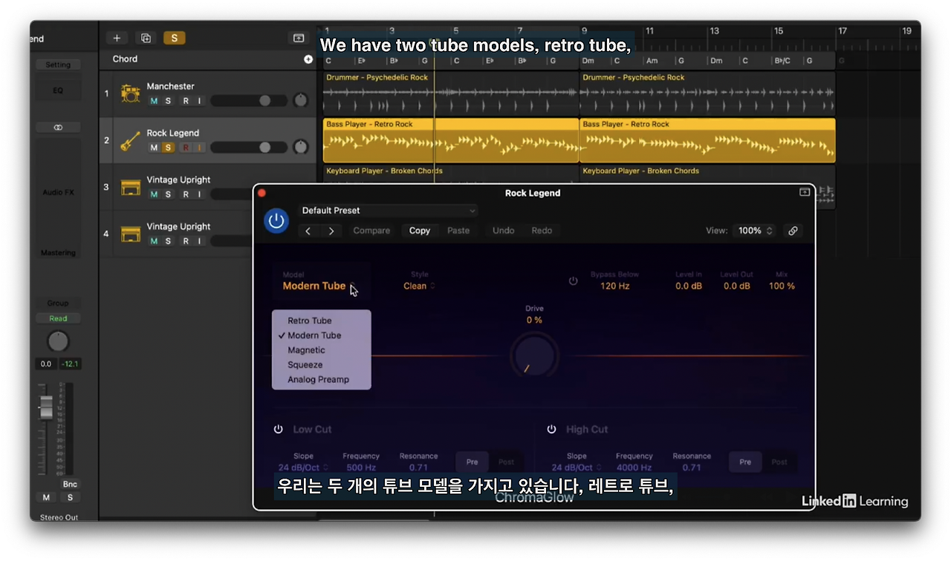This screenshot has width=951, height=561.
Task: Click the plugin link chain icon
Action: [793, 231]
